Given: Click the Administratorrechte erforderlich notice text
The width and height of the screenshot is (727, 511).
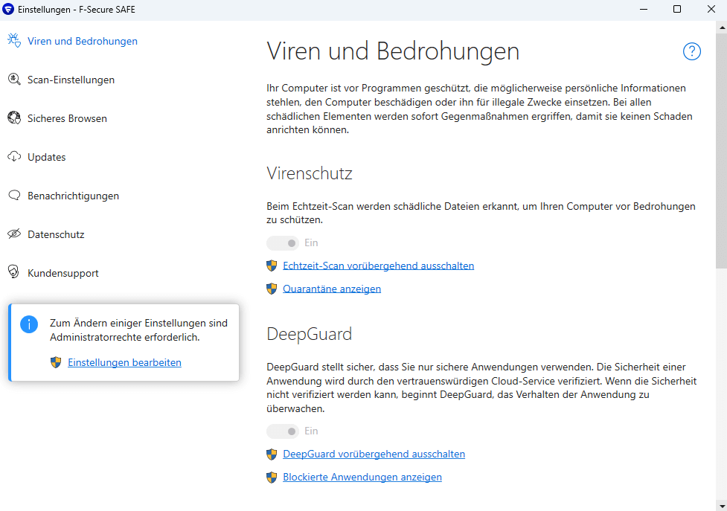Looking at the screenshot, I should pyautogui.click(x=138, y=330).
